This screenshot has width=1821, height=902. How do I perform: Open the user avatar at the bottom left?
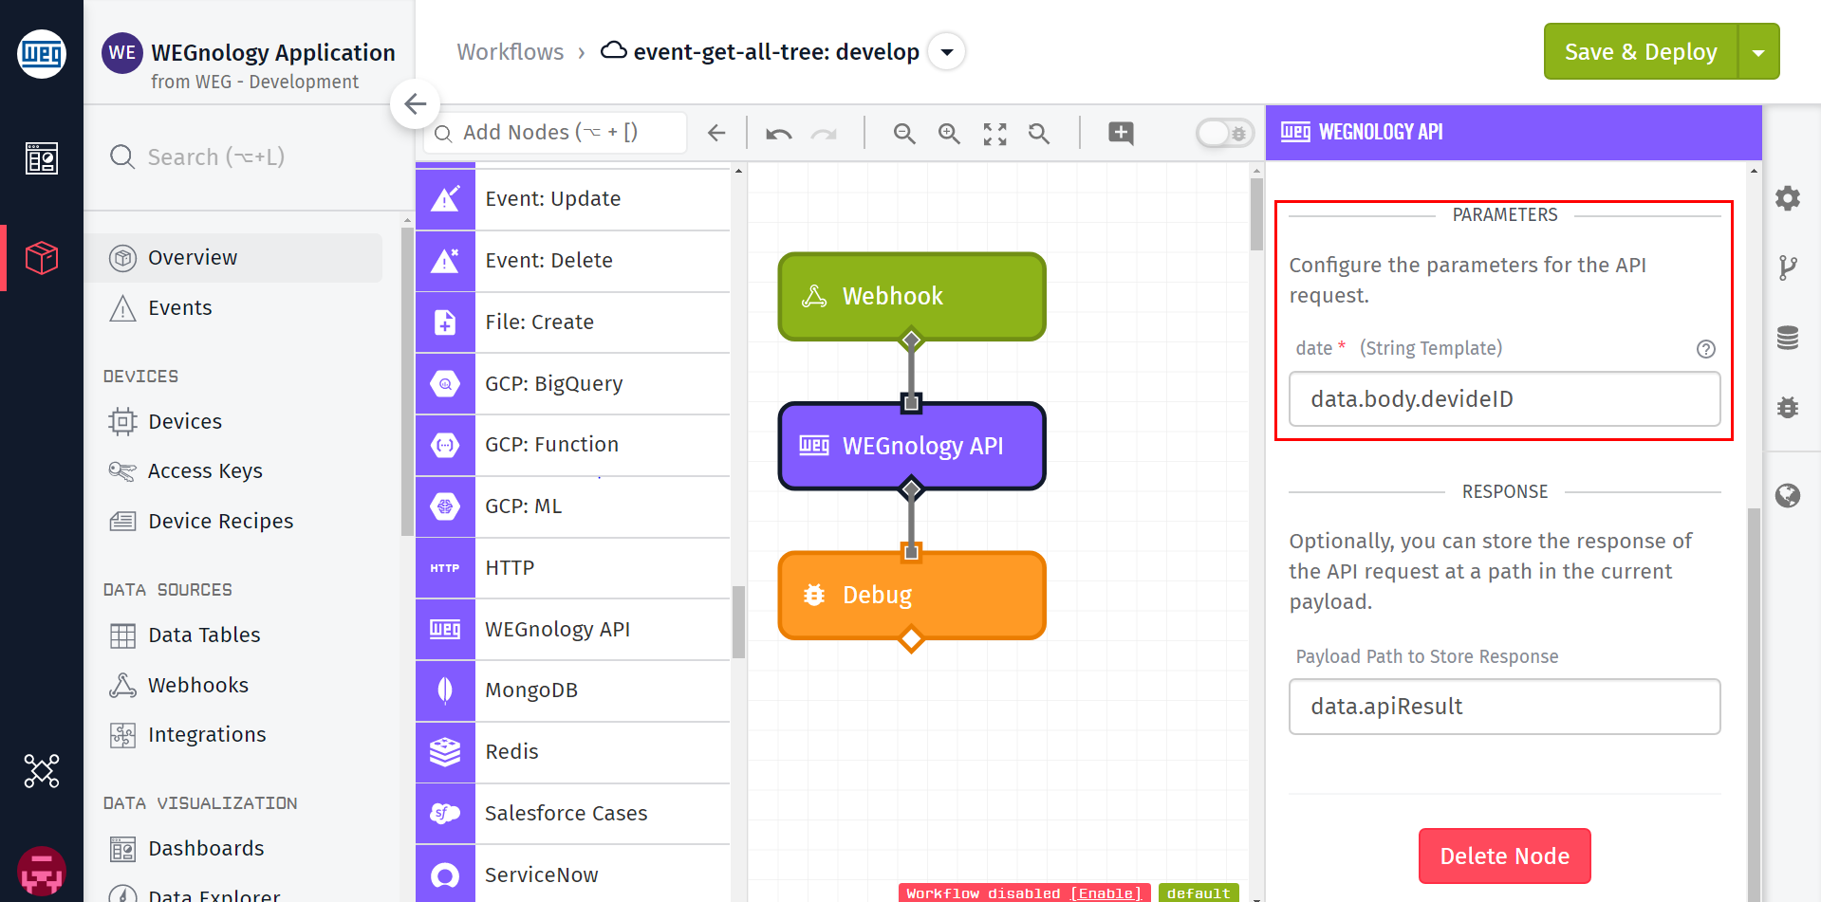click(x=42, y=871)
